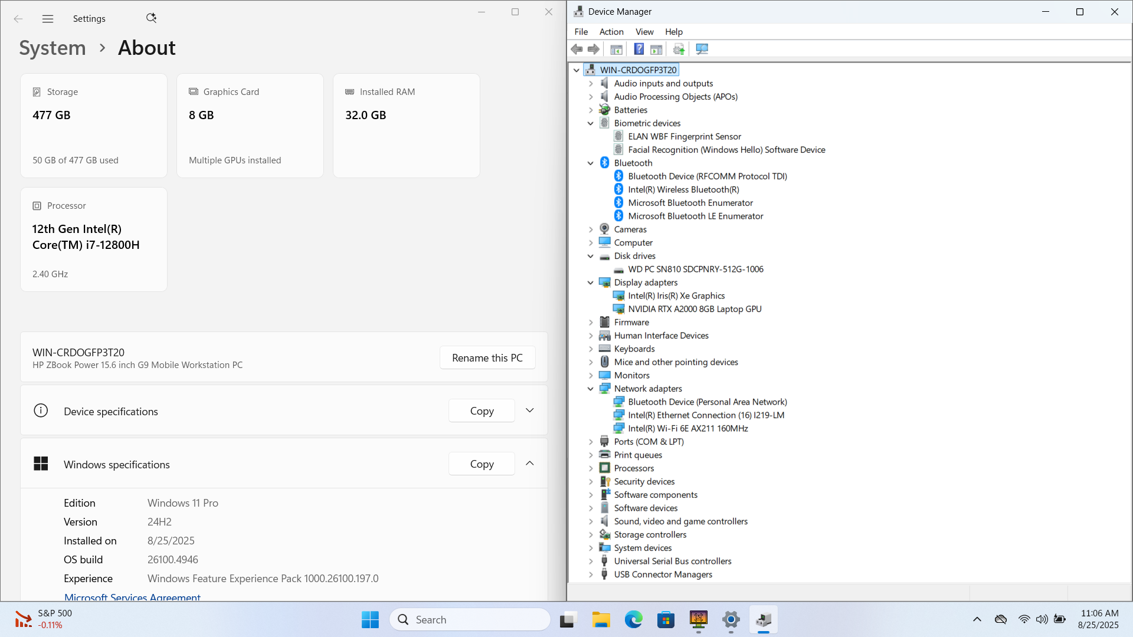Collapse the Bluetooth category
1133x637 pixels.
591,163
